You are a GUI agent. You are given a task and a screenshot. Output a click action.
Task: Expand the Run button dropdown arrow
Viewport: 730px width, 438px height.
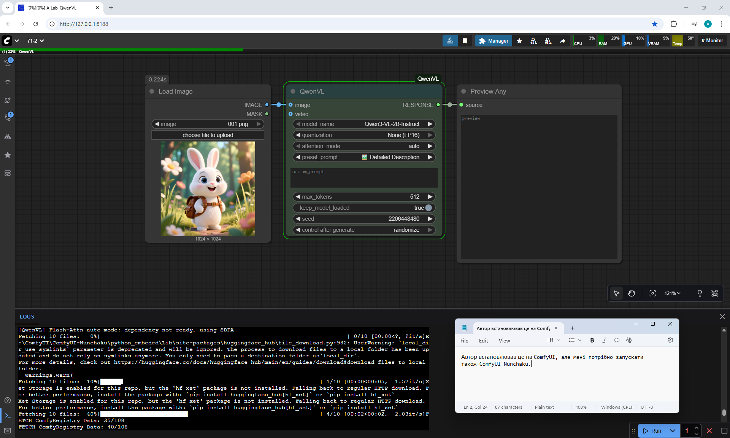tap(673, 431)
